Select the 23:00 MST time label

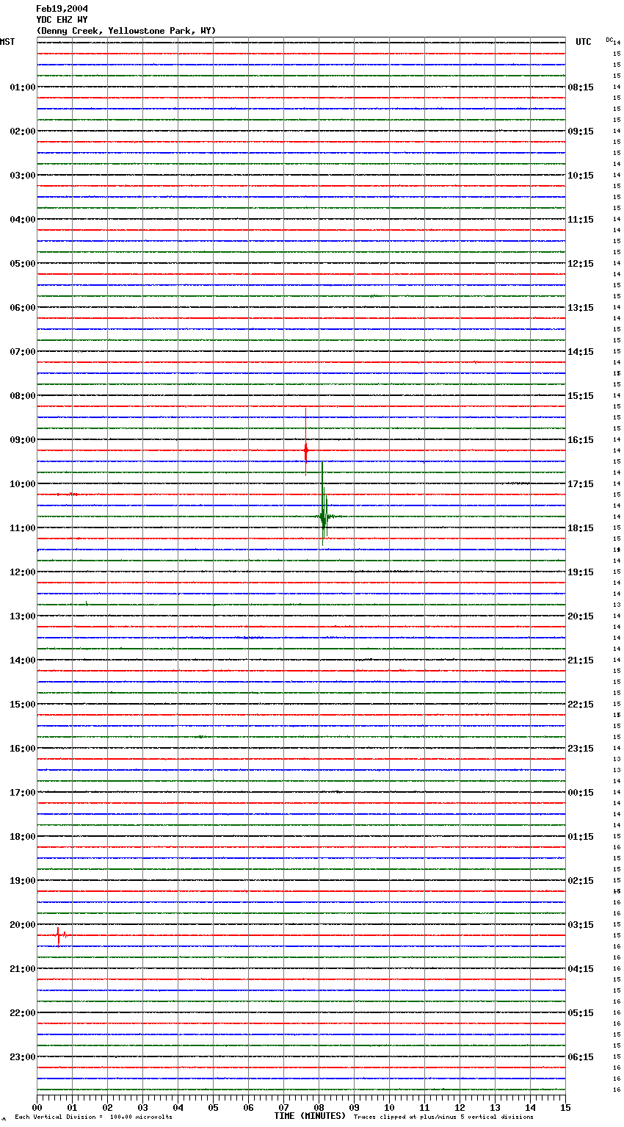pos(22,1057)
